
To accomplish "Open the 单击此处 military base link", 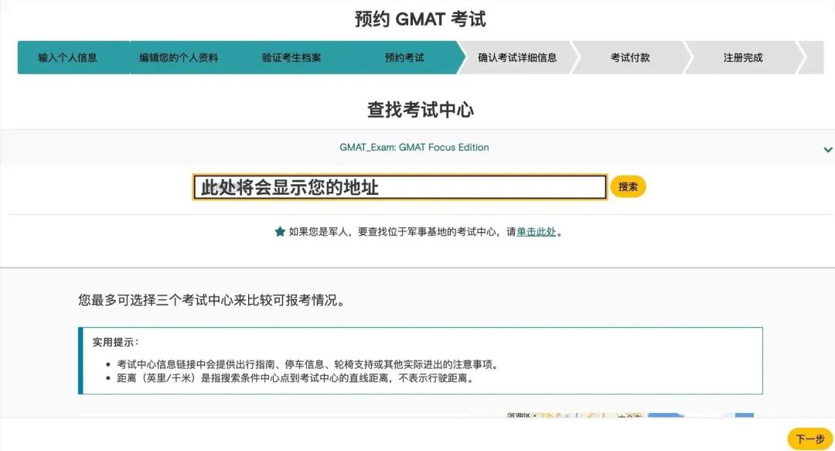I will [537, 231].
